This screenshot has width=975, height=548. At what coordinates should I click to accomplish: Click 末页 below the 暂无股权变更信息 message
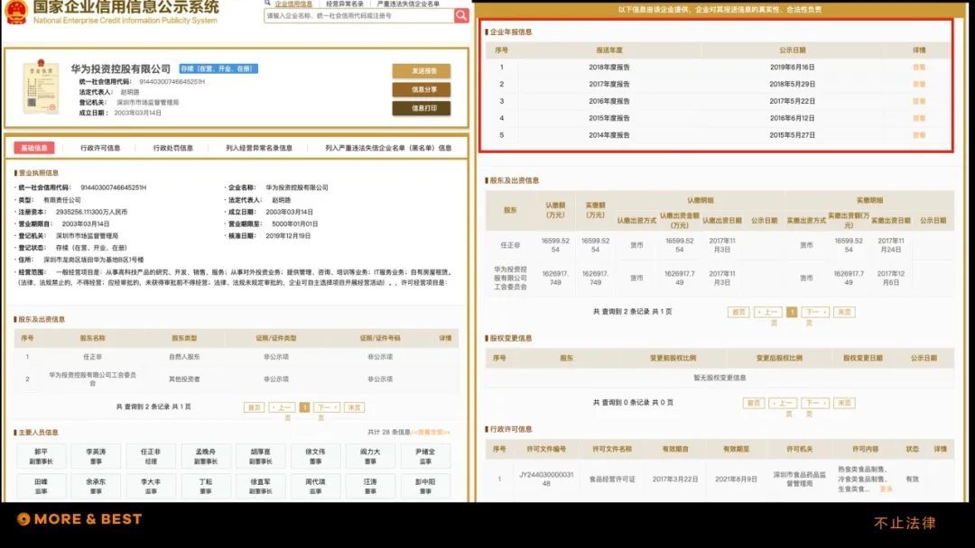tap(844, 404)
